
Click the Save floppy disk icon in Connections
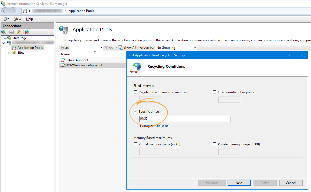[x=12, y=32]
